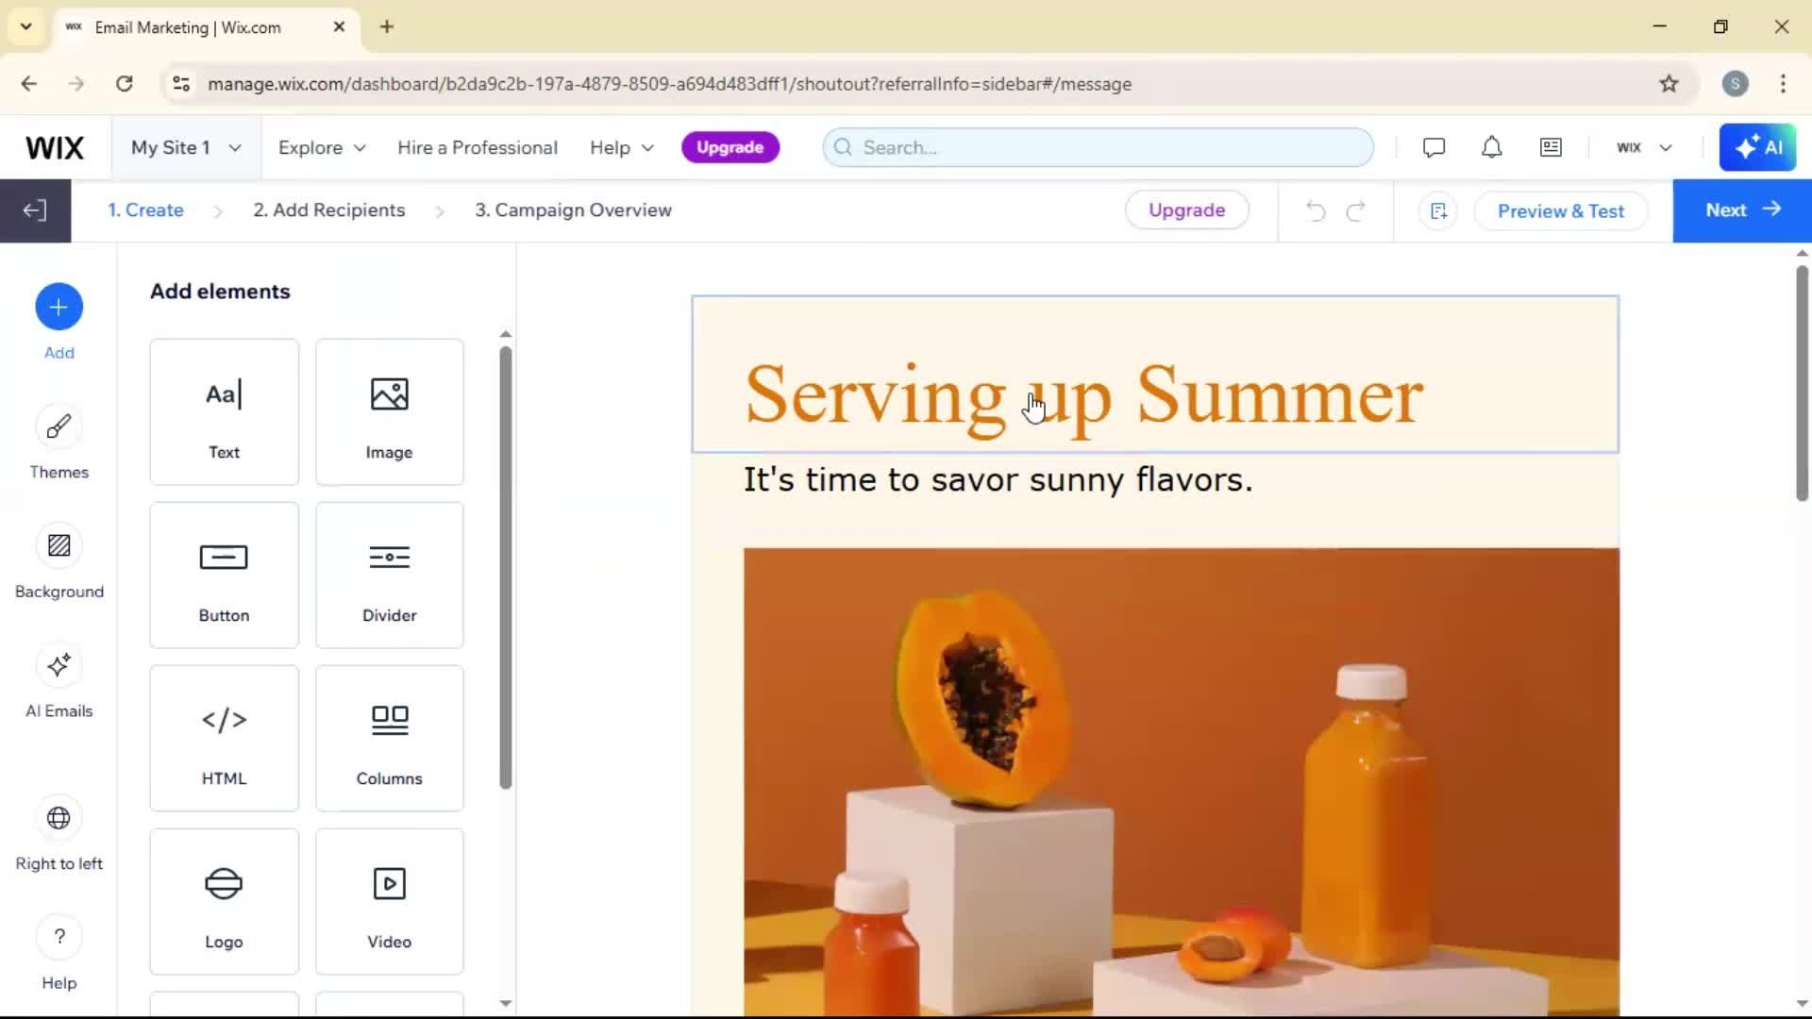Image resolution: width=1812 pixels, height=1019 pixels.
Task: Open the Wix chat messages icon
Action: tap(1434, 147)
